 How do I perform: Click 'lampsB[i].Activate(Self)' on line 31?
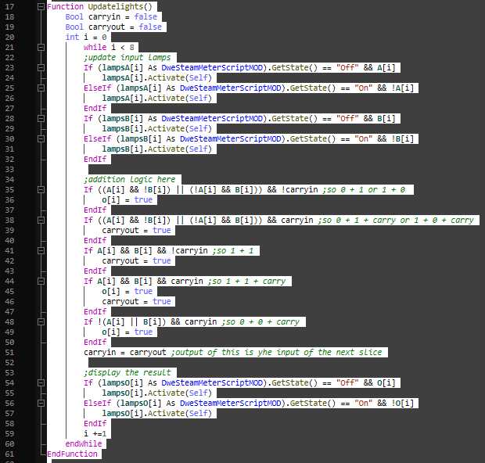pos(156,149)
